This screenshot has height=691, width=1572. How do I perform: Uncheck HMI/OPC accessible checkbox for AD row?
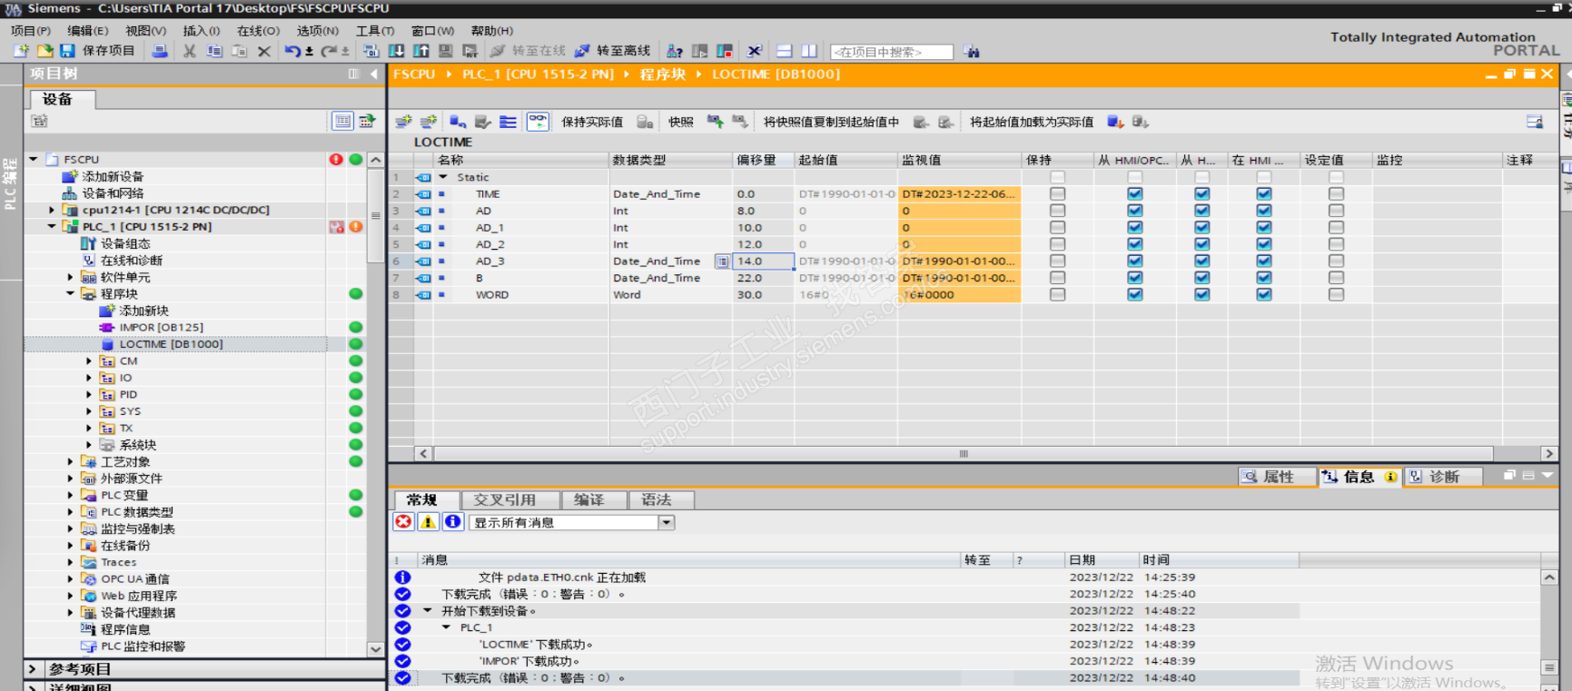coord(1135,211)
